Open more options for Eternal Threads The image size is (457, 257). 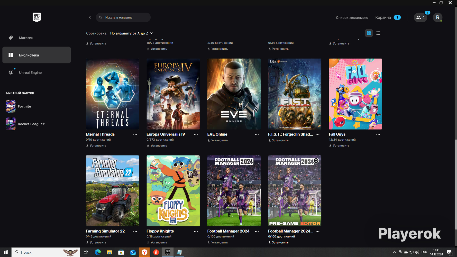pyautogui.click(x=135, y=135)
